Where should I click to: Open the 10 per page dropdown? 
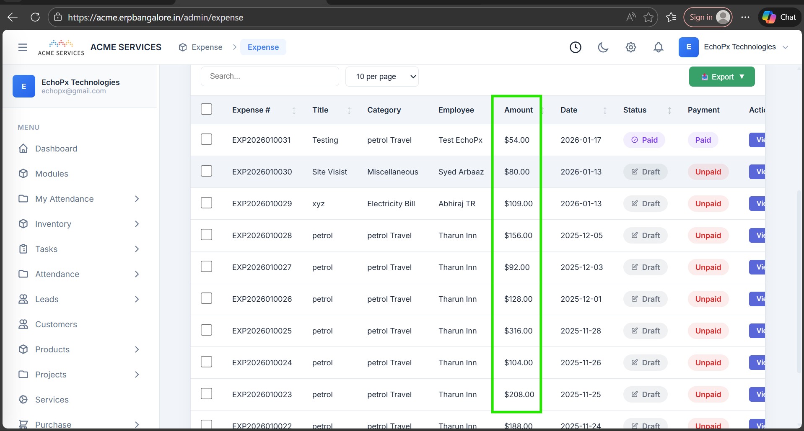click(x=381, y=77)
